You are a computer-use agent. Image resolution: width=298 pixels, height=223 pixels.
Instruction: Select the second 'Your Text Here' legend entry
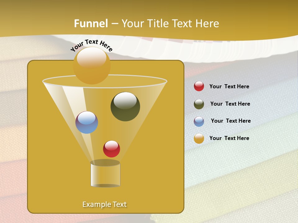230,104
